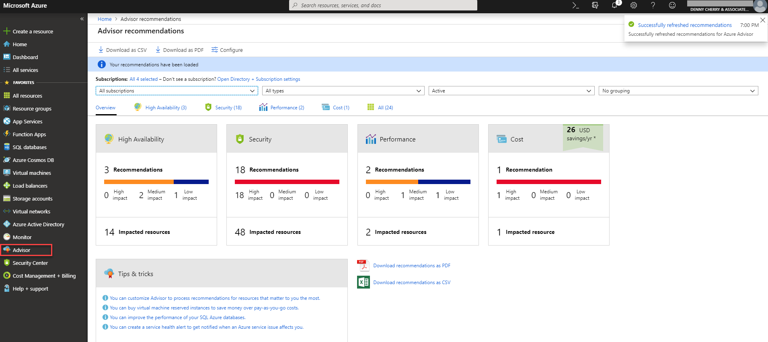The width and height of the screenshot is (768, 342).
Task: Click the Microsoft Azure portal logo text
Action: (x=25, y=5)
